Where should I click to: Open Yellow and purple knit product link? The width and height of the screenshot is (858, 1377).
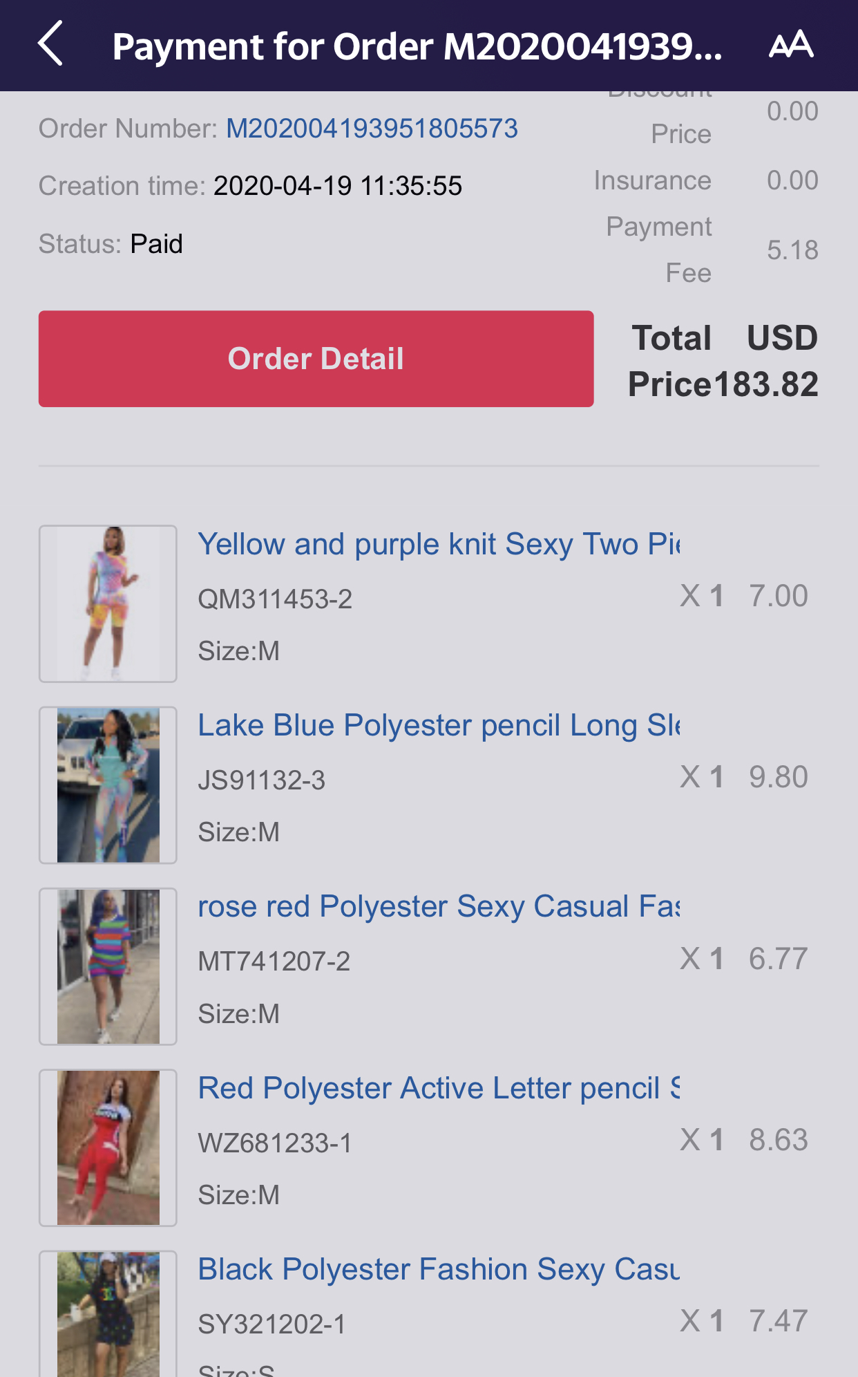(439, 544)
